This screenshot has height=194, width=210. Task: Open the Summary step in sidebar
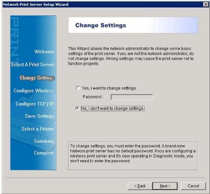(44, 141)
